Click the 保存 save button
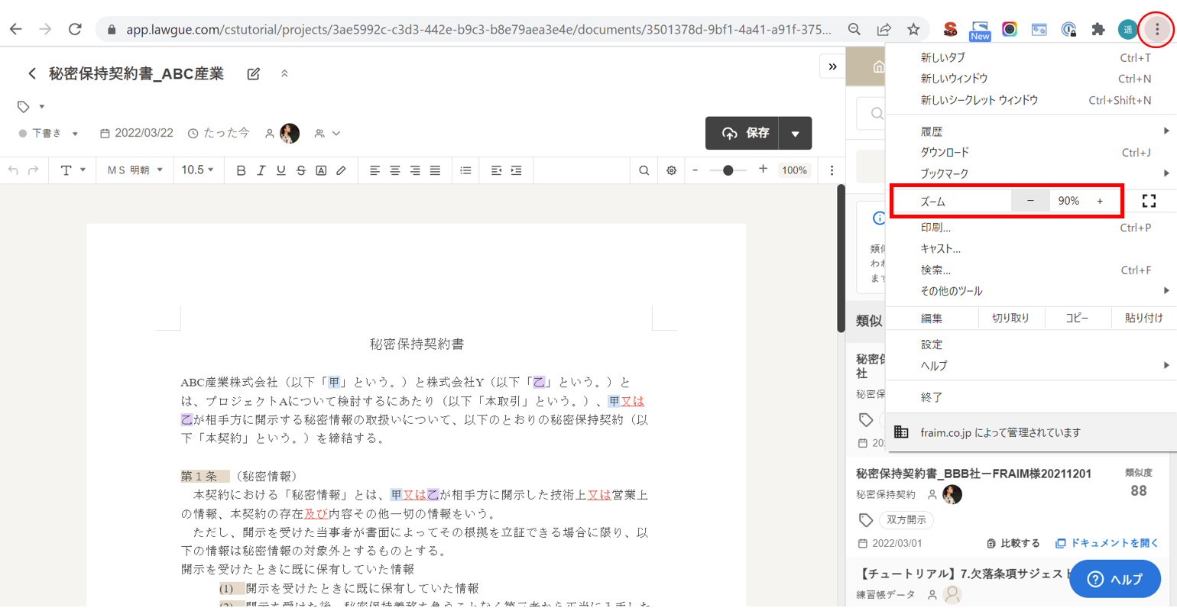Viewport: 1177px width, 608px height. [743, 133]
